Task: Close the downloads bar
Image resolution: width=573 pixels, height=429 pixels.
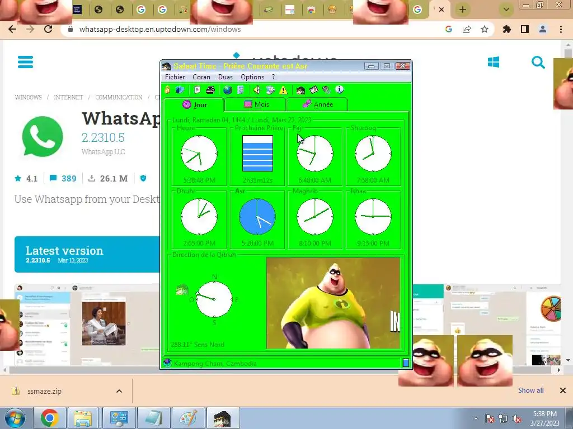Action: [563, 390]
